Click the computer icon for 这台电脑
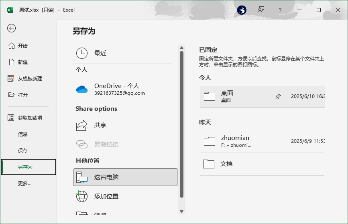Image resolution: width=348 pixels, height=224 pixels. click(82, 177)
